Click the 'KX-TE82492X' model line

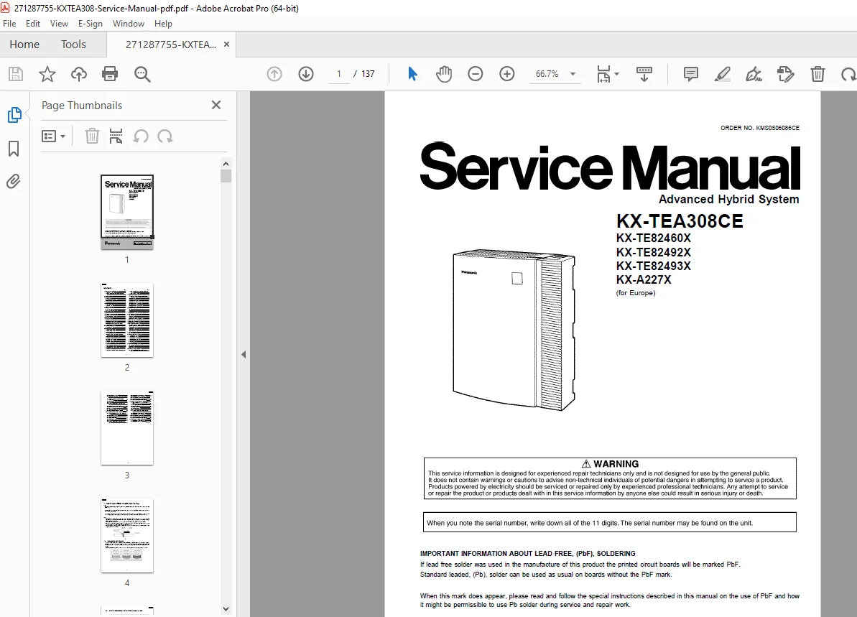click(654, 253)
